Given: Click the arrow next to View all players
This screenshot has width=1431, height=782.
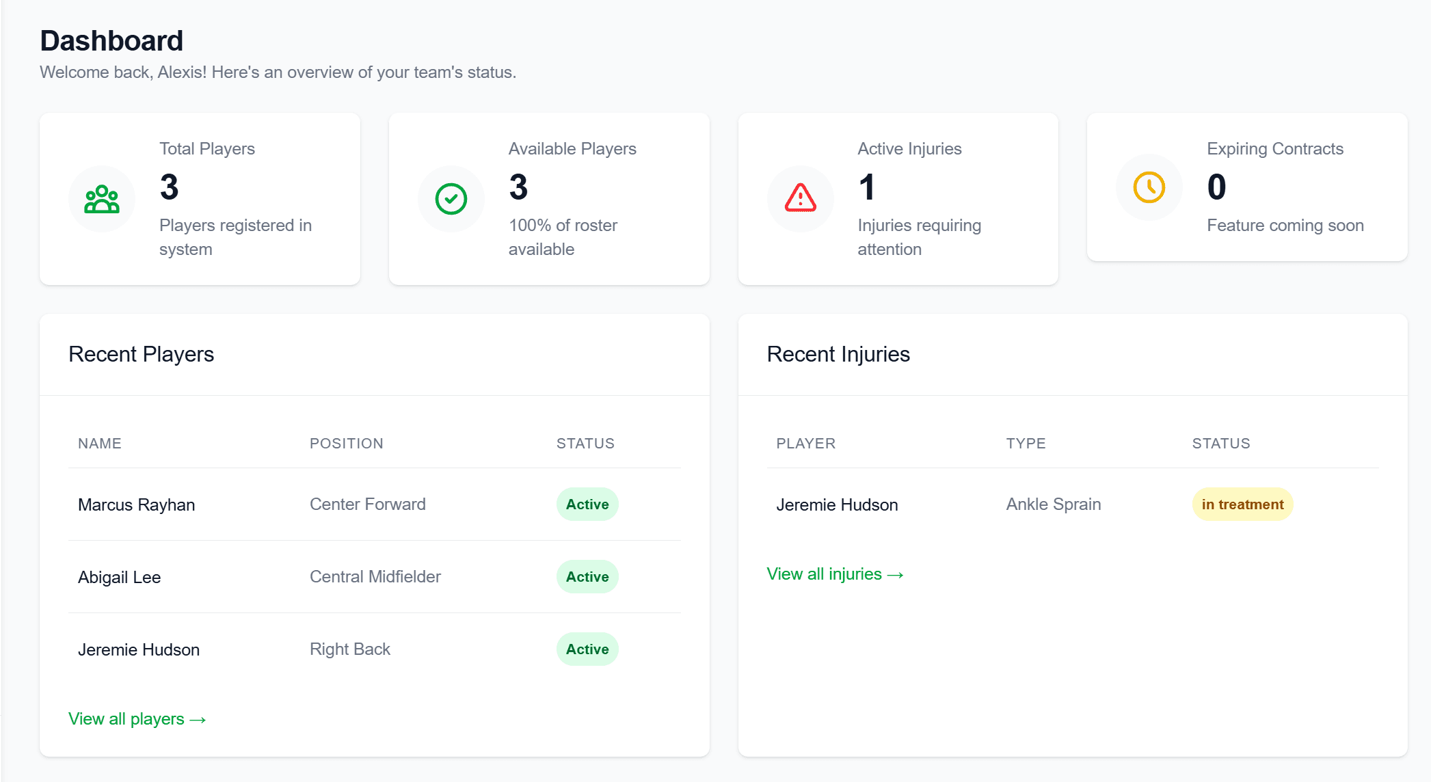Looking at the screenshot, I should pyautogui.click(x=199, y=718).
